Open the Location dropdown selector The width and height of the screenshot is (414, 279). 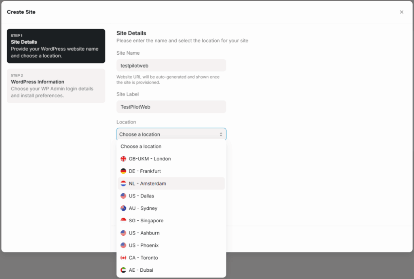171,134
